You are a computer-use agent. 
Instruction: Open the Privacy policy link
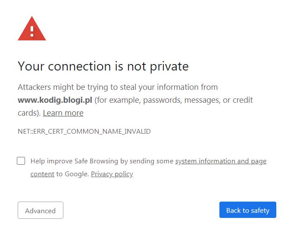[x=112, y=174]
